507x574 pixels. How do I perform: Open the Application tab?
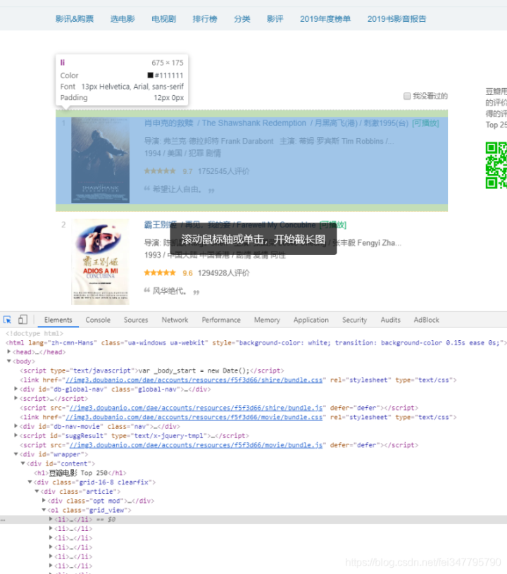311,320
